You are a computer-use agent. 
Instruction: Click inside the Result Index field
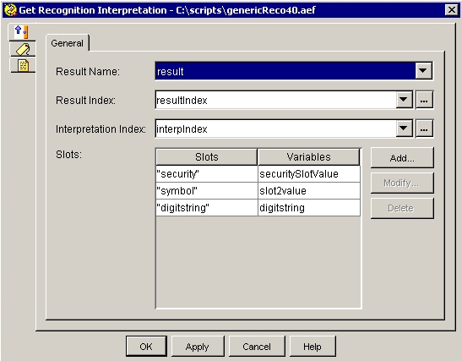coord(275,100)
